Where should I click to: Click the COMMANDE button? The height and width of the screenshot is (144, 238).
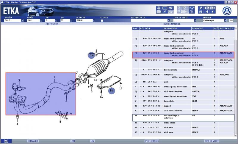(33, 141)
